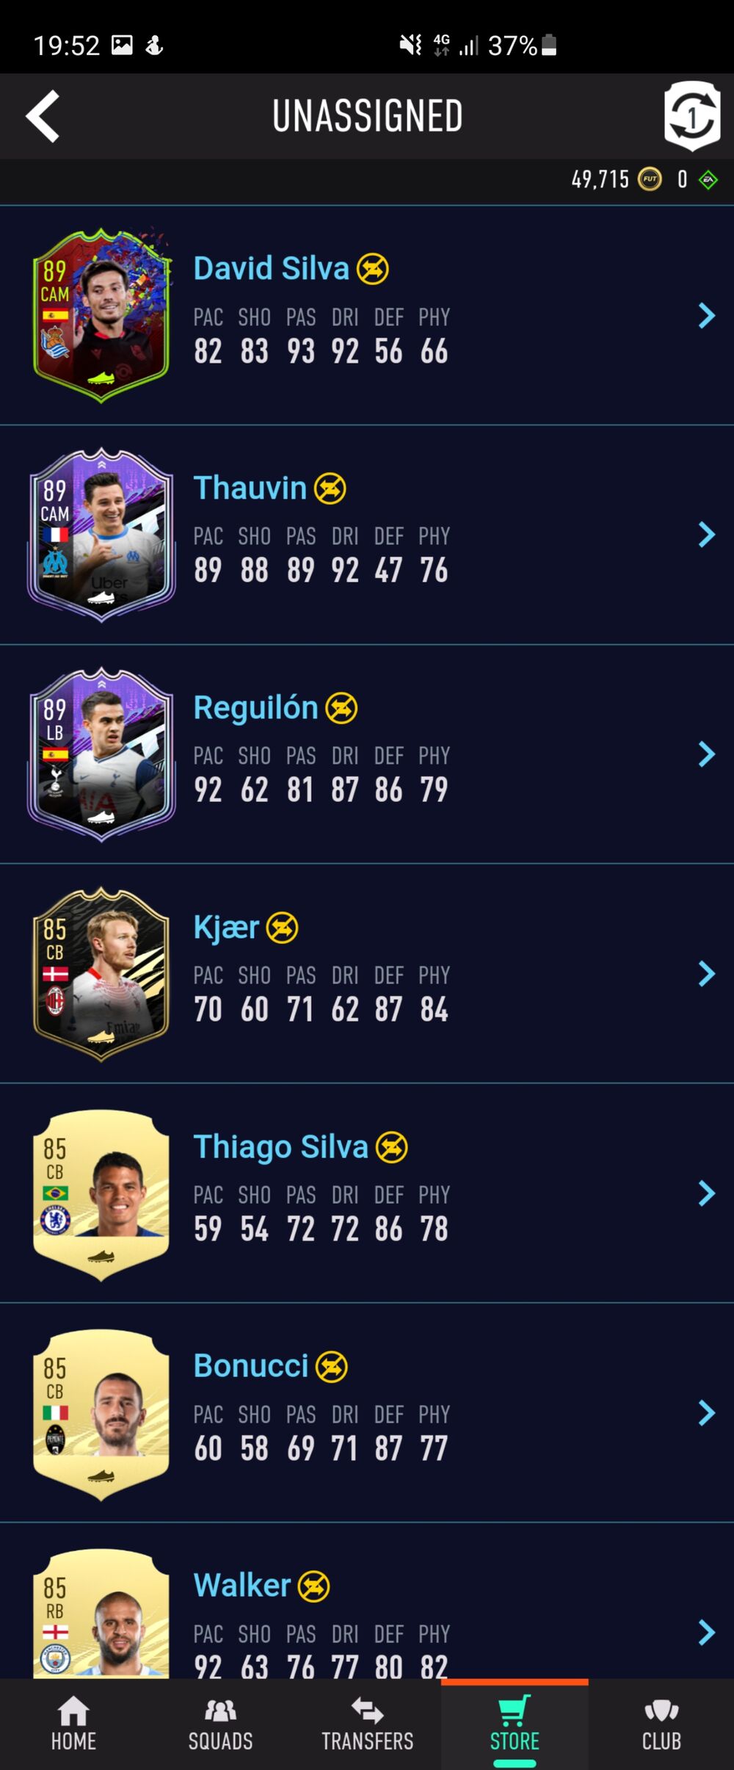Select the Reguilón player card thumbnail
This screenshot has height=1770, width=734.
(101, 754)
